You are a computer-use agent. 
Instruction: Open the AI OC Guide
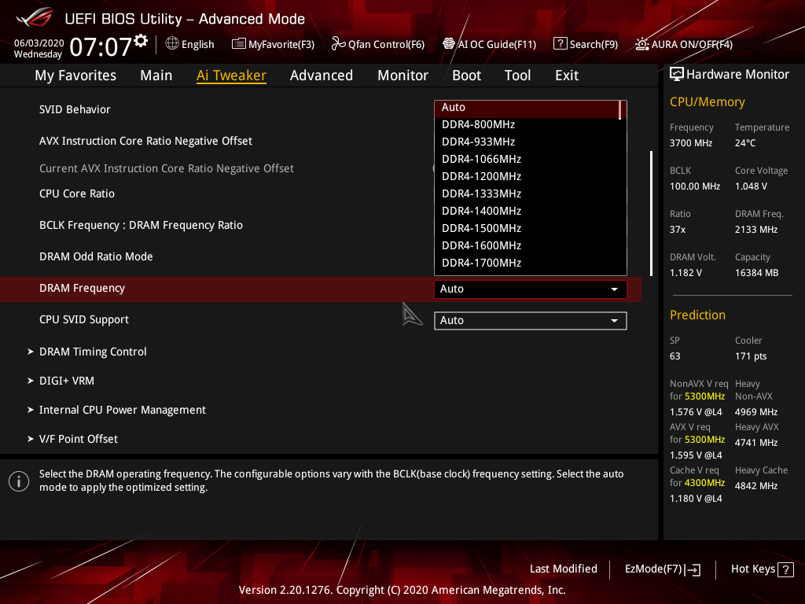tap(489, 44)
